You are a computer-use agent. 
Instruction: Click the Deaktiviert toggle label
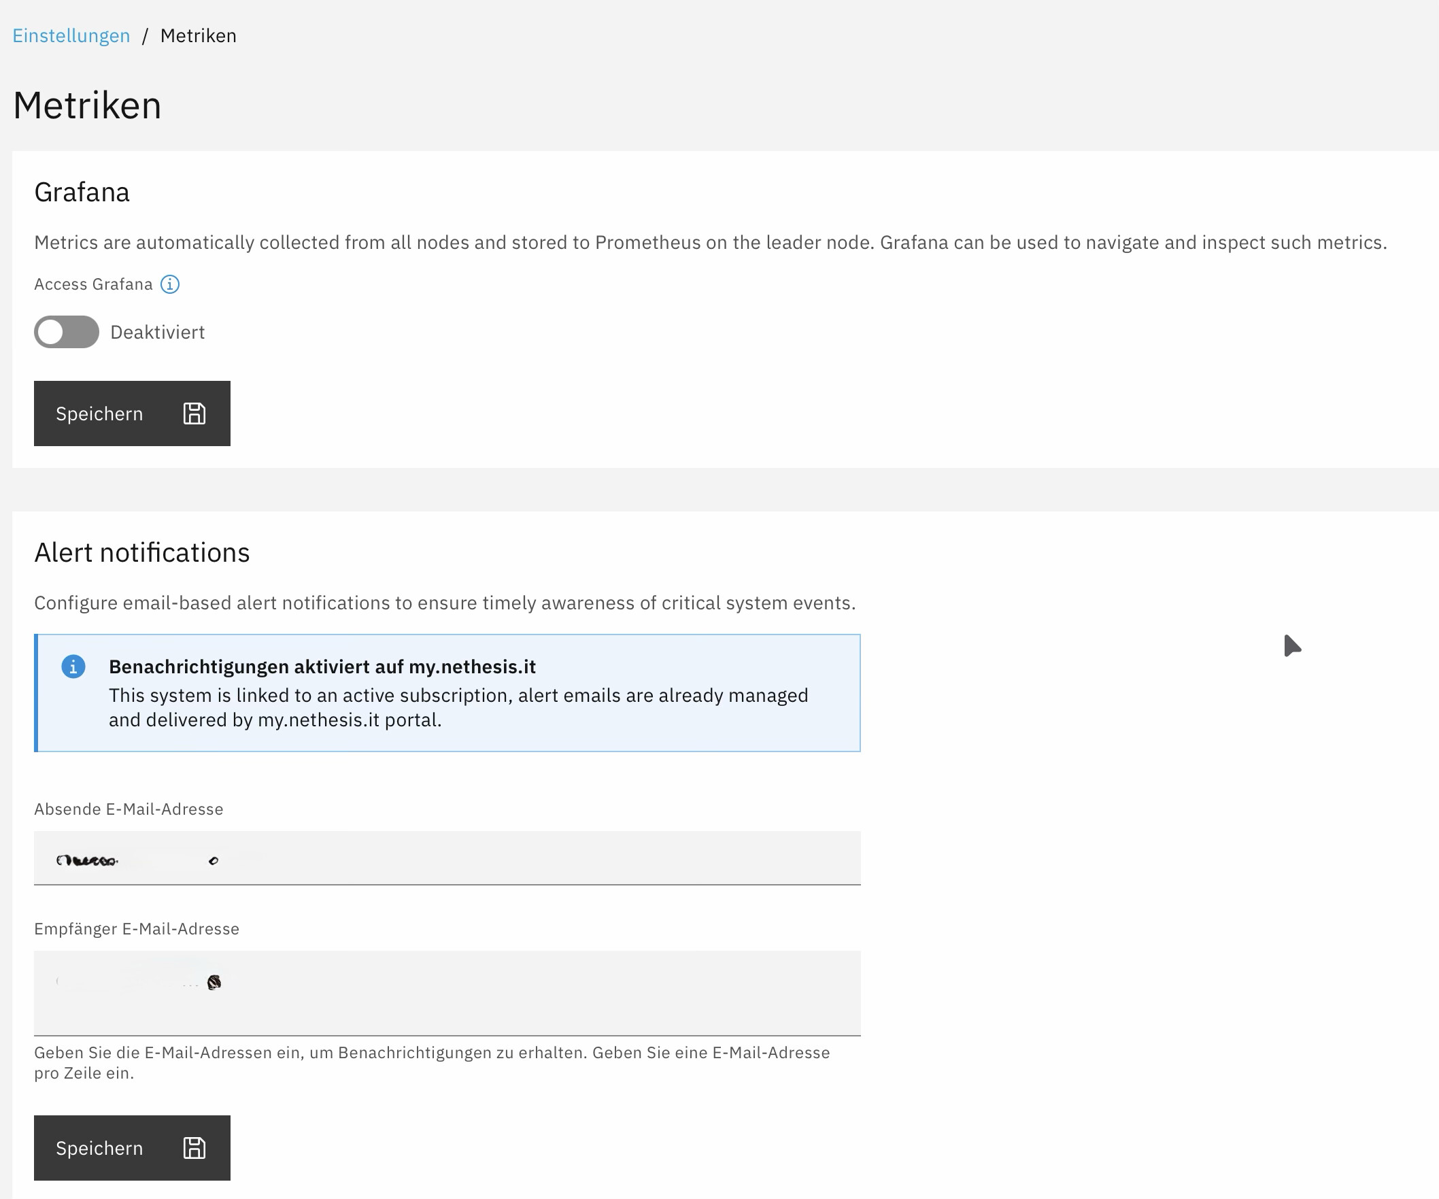coord(158,333)
